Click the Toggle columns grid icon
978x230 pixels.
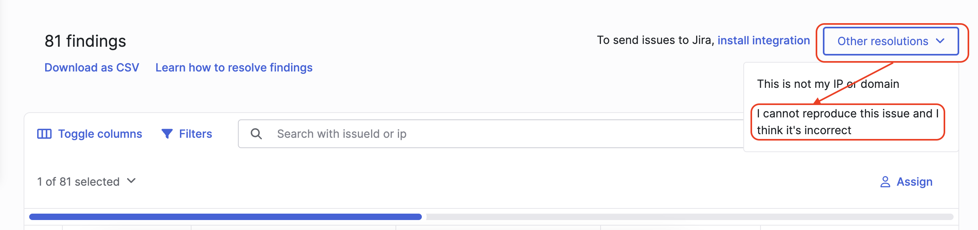coord(44,134)
